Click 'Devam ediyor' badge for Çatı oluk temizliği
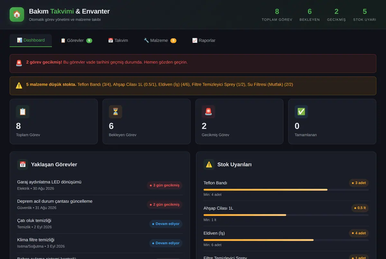The width and height of the screenshot is (386, 259). 166,224
